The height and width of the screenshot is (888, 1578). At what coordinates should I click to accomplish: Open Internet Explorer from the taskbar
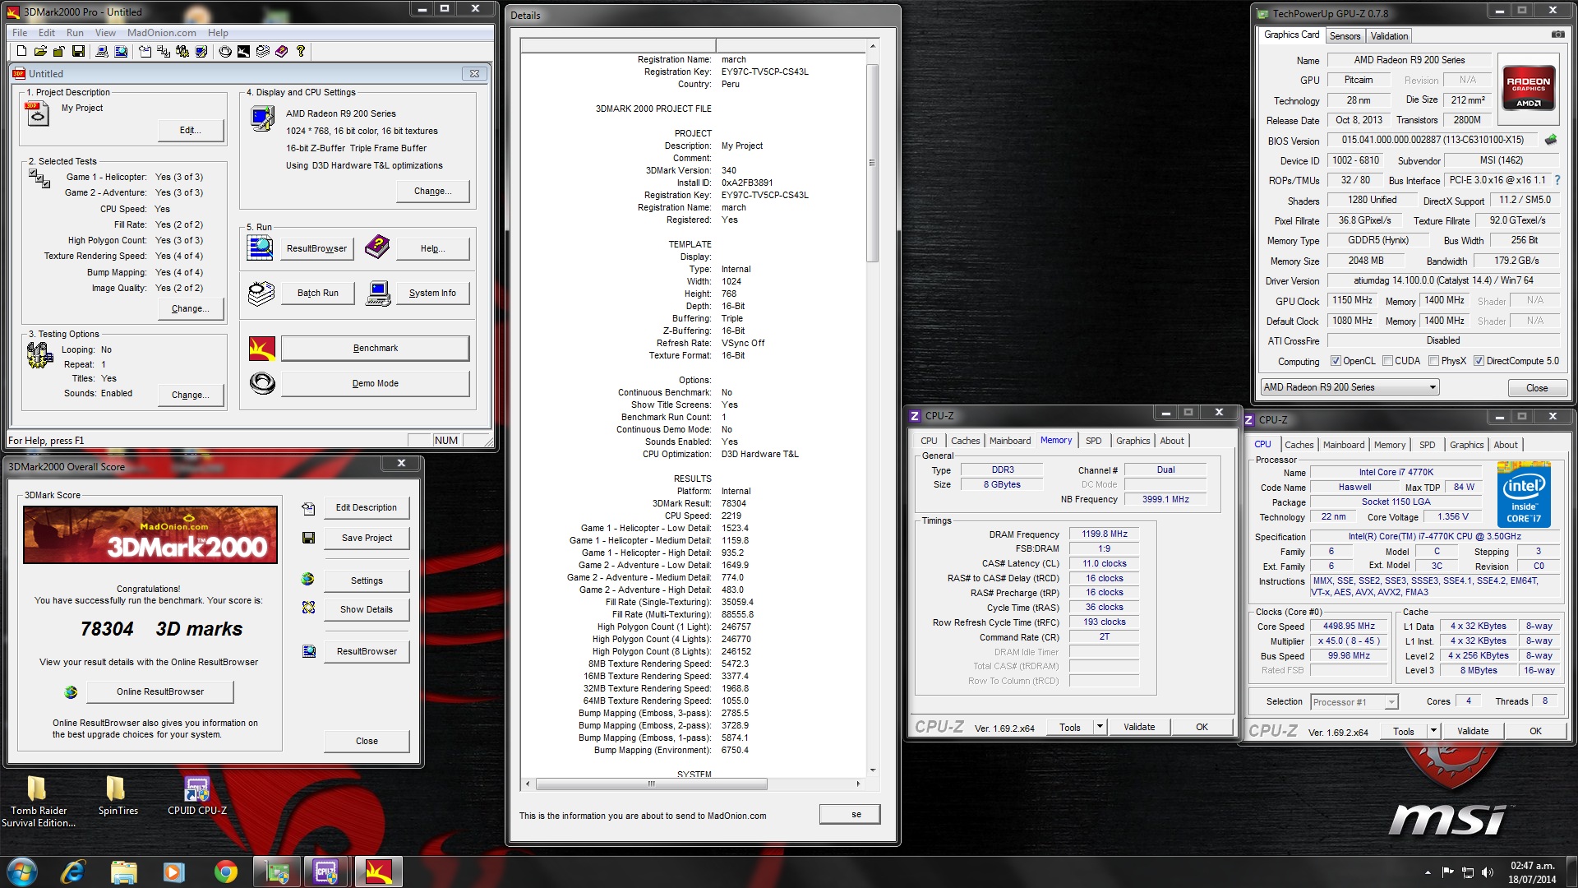73,871
